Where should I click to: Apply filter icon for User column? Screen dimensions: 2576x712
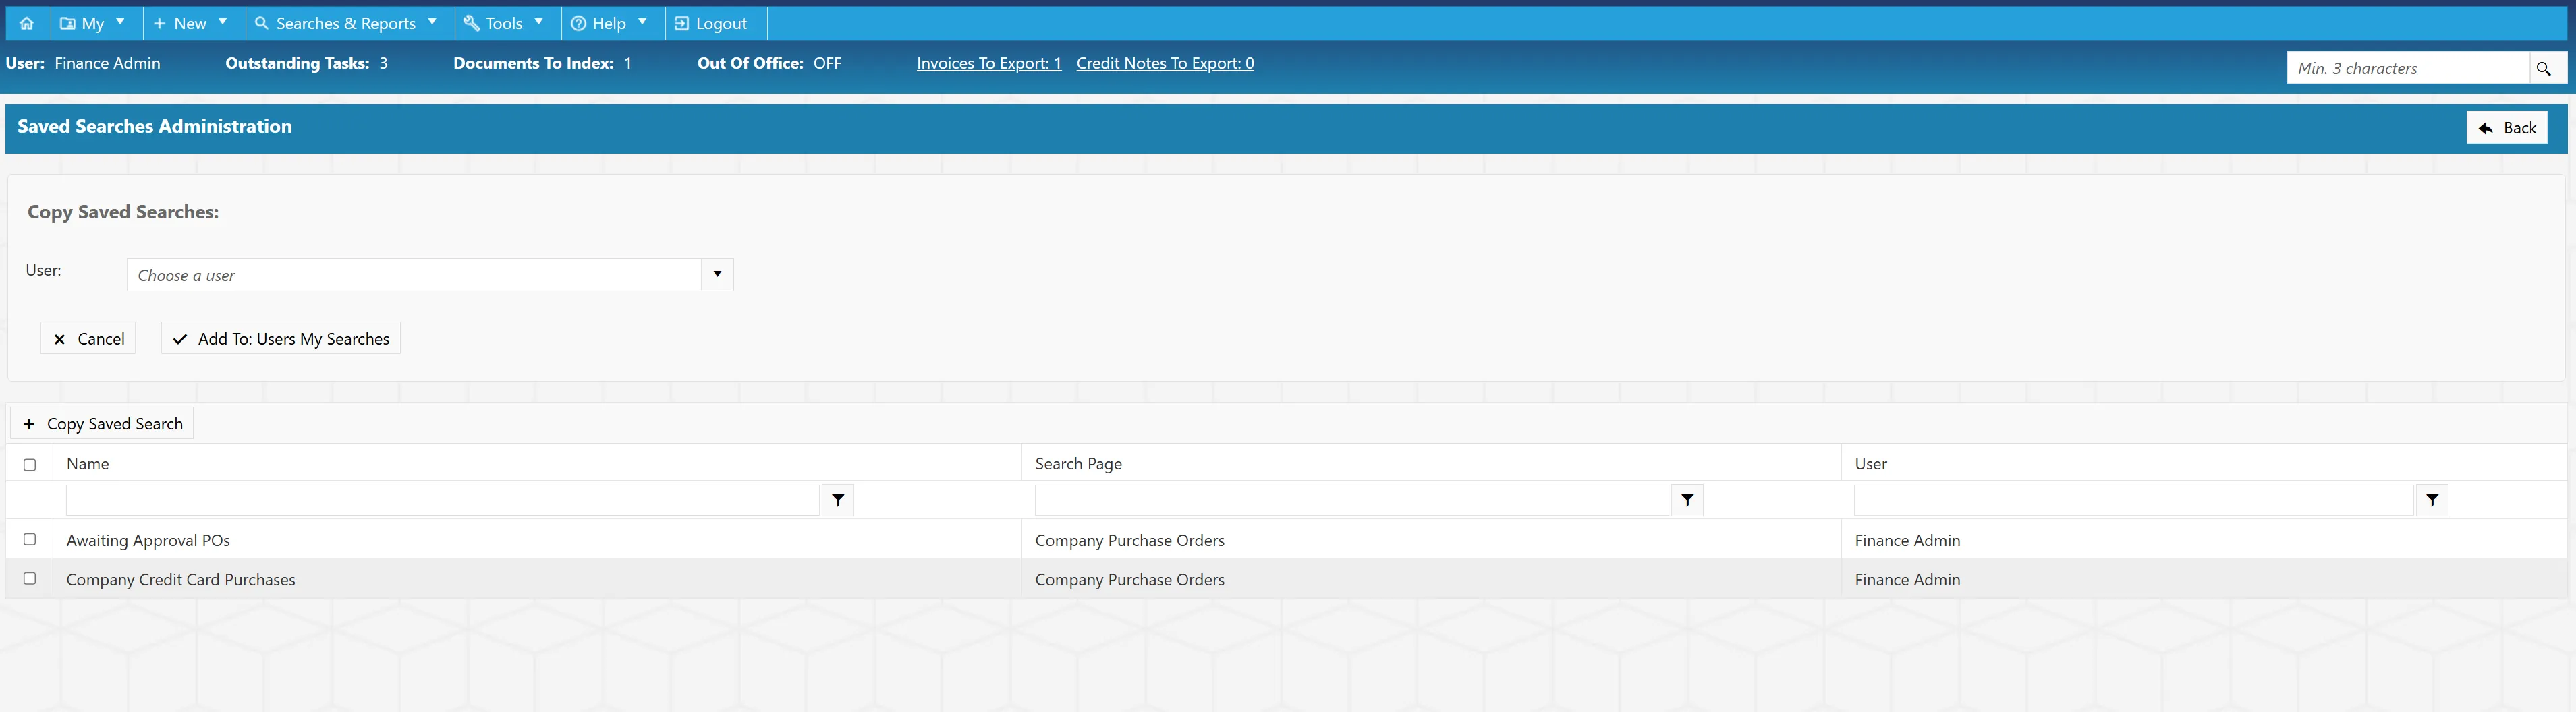pyautogui.click(x=2432, y=500)
